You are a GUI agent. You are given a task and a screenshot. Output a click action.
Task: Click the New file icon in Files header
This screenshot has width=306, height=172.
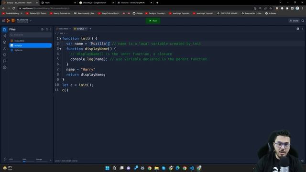tap(43, 29)
